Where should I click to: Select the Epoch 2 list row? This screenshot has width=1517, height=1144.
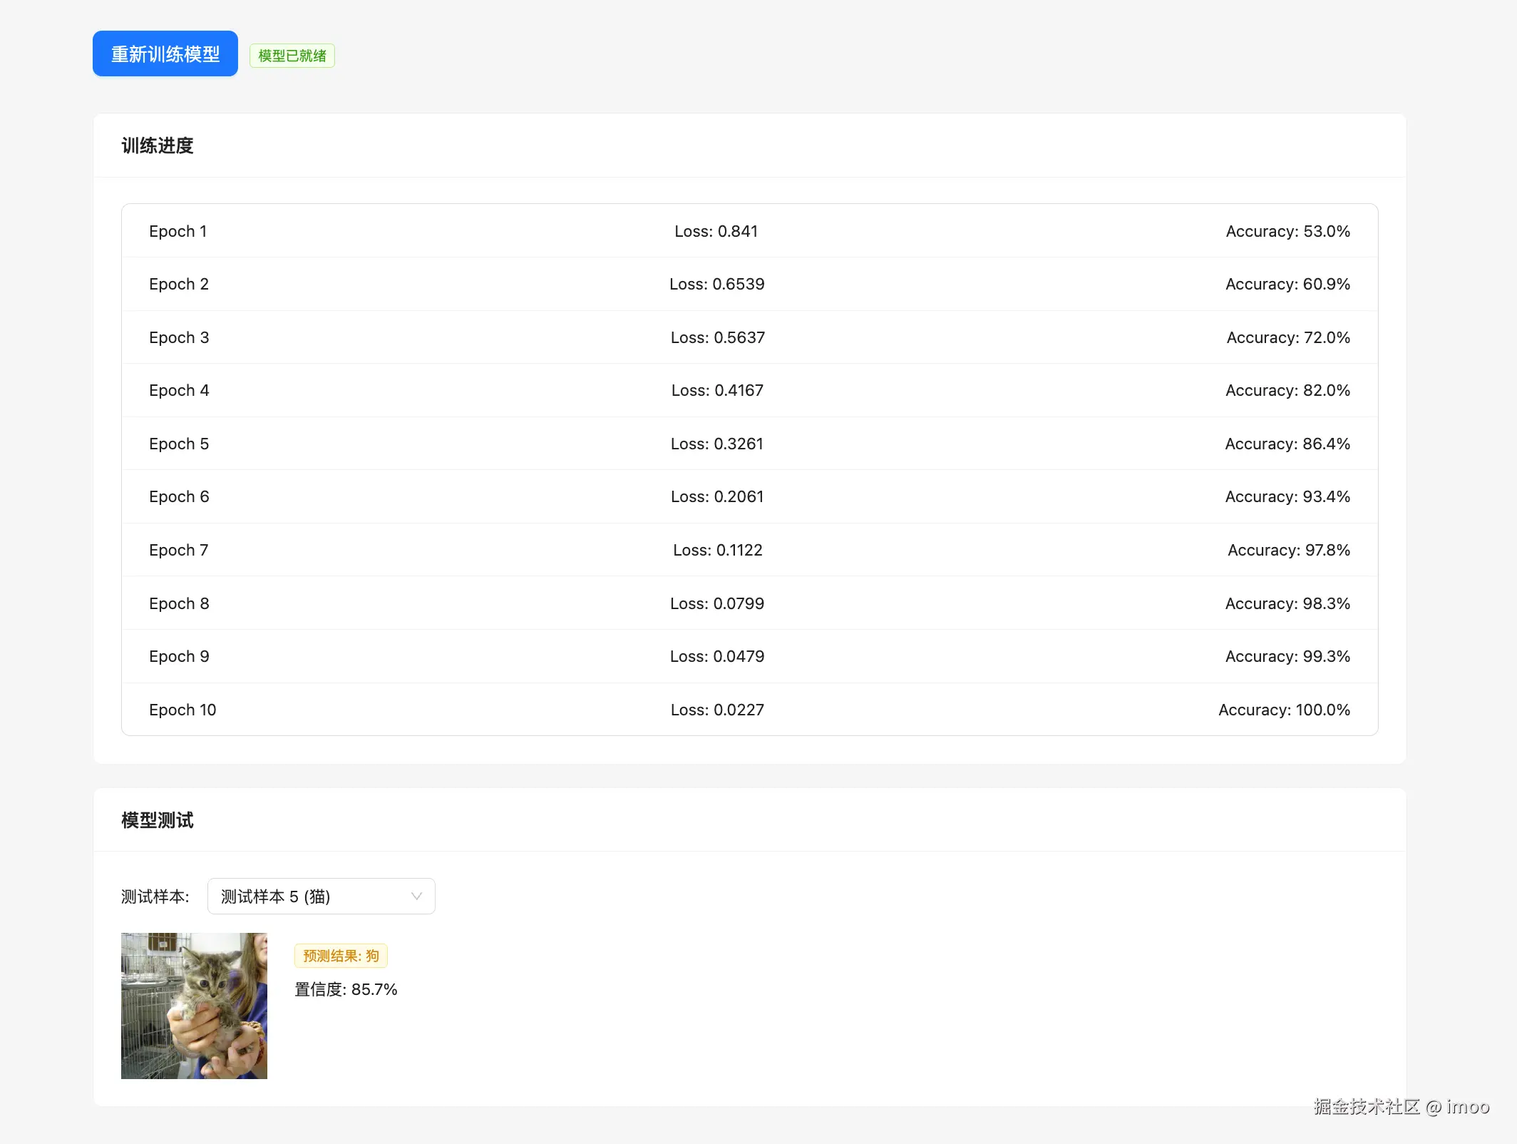(749, 284)
